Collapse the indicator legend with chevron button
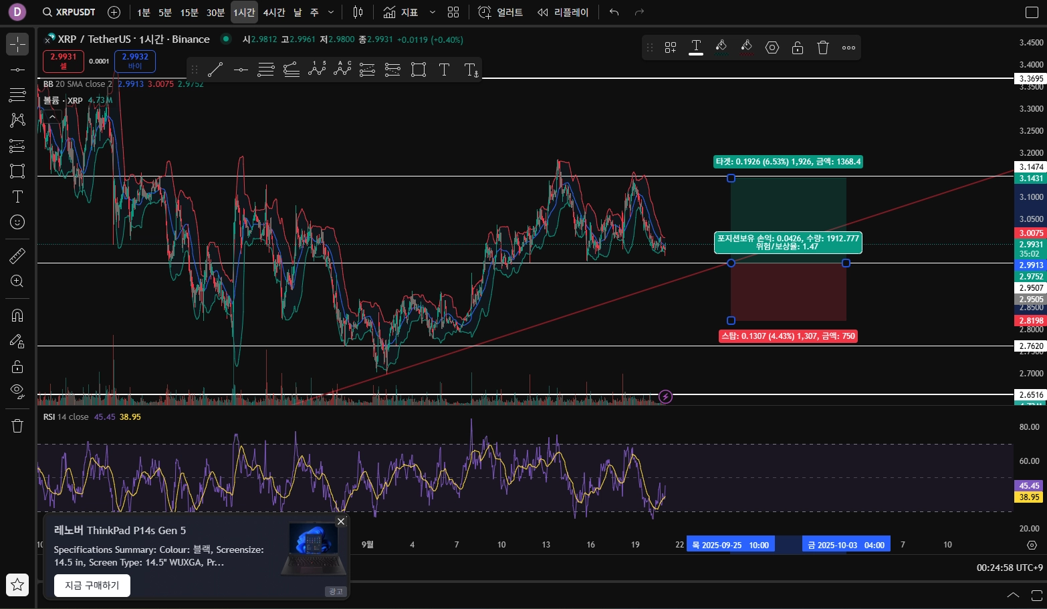The width and height of the screenshot is (1047, 609). [52, 116]
